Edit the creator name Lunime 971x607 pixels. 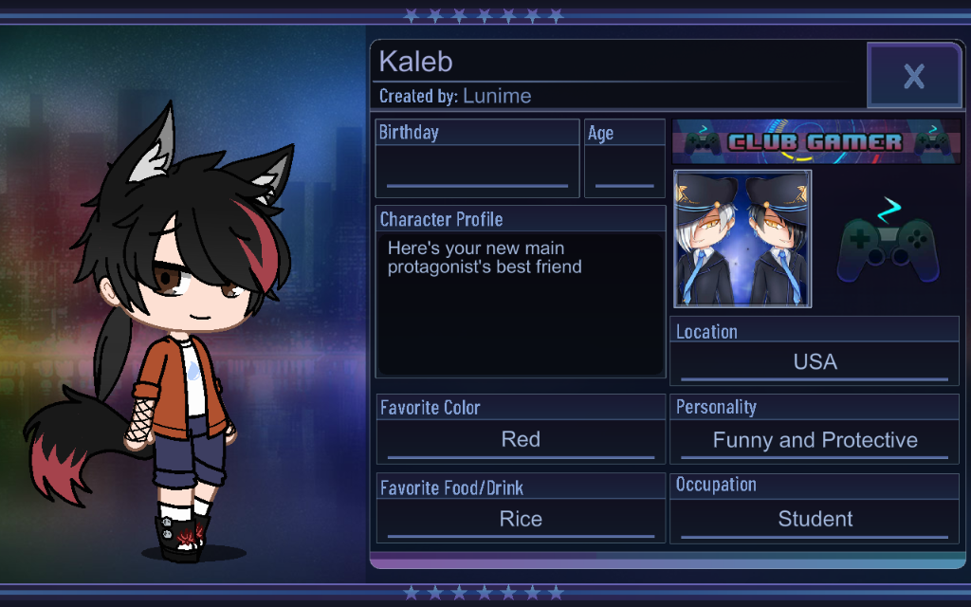click(497, 96)
